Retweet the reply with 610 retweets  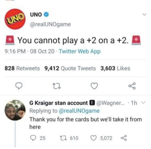tap(69, 138)
